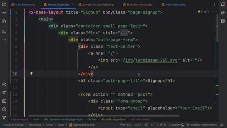Go to next highlighted error arrow
The width and height of the screenshot is (227, 128).
click(216, 11)
